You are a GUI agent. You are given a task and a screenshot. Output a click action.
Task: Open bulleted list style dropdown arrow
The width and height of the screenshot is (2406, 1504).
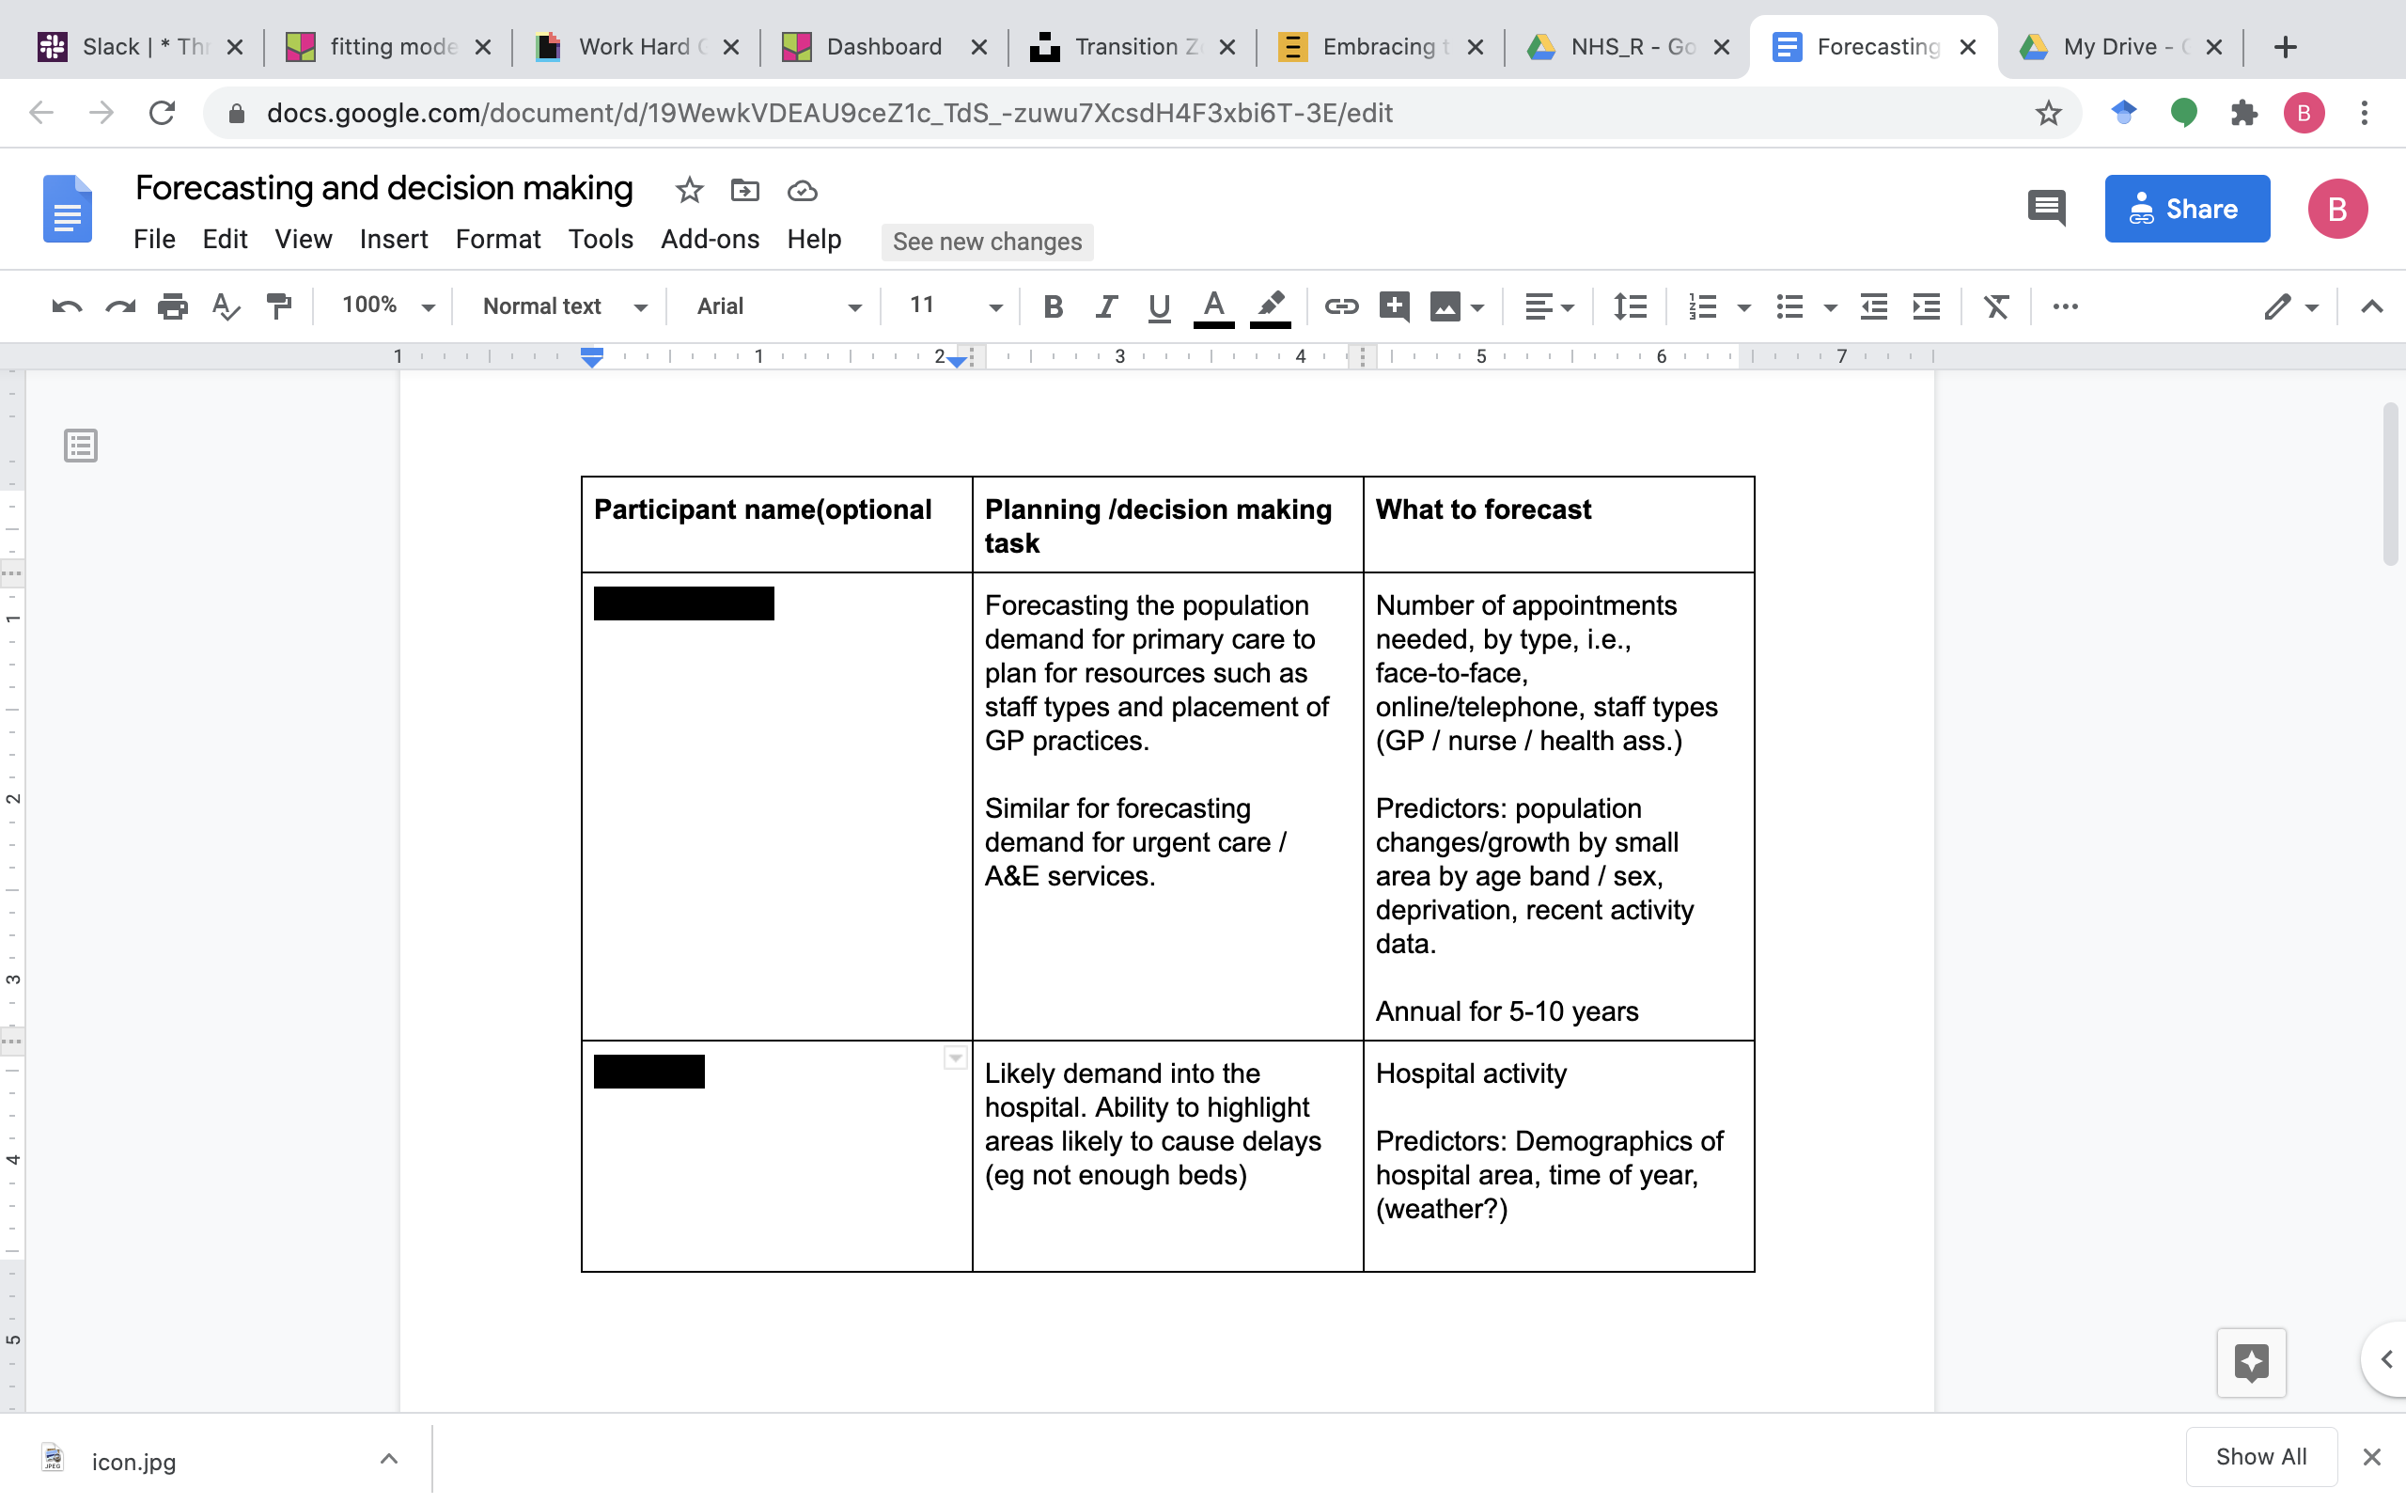(x=1829, y=307)
